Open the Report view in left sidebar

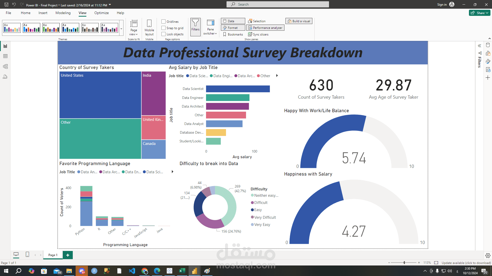(x=5, y=46)
